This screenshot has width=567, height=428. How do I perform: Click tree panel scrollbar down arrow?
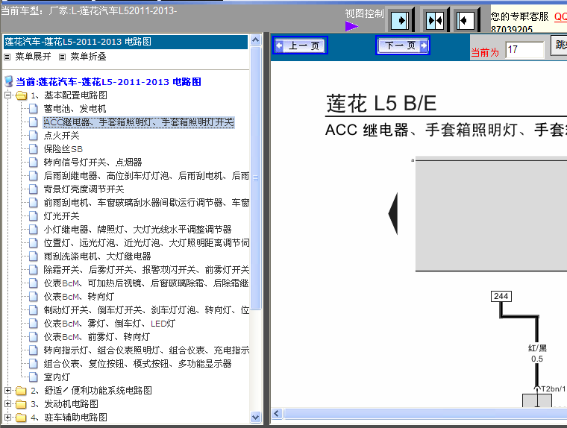[256, 417]
